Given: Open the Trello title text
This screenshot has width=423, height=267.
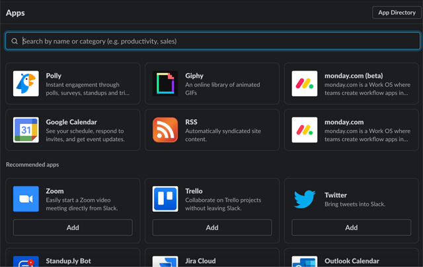Looking at the screenshot, I should tap(194, 191).
